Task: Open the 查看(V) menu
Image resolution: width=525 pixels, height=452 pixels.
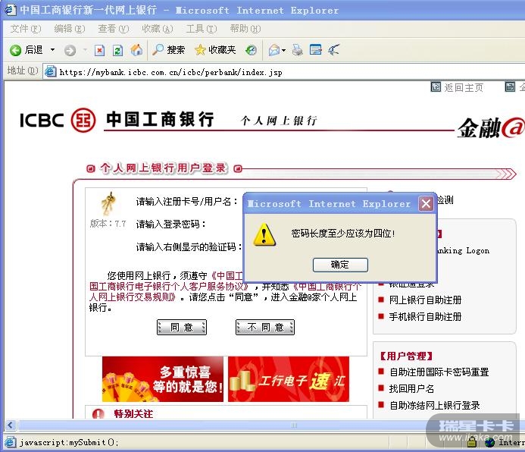Action: pos(113,29)
